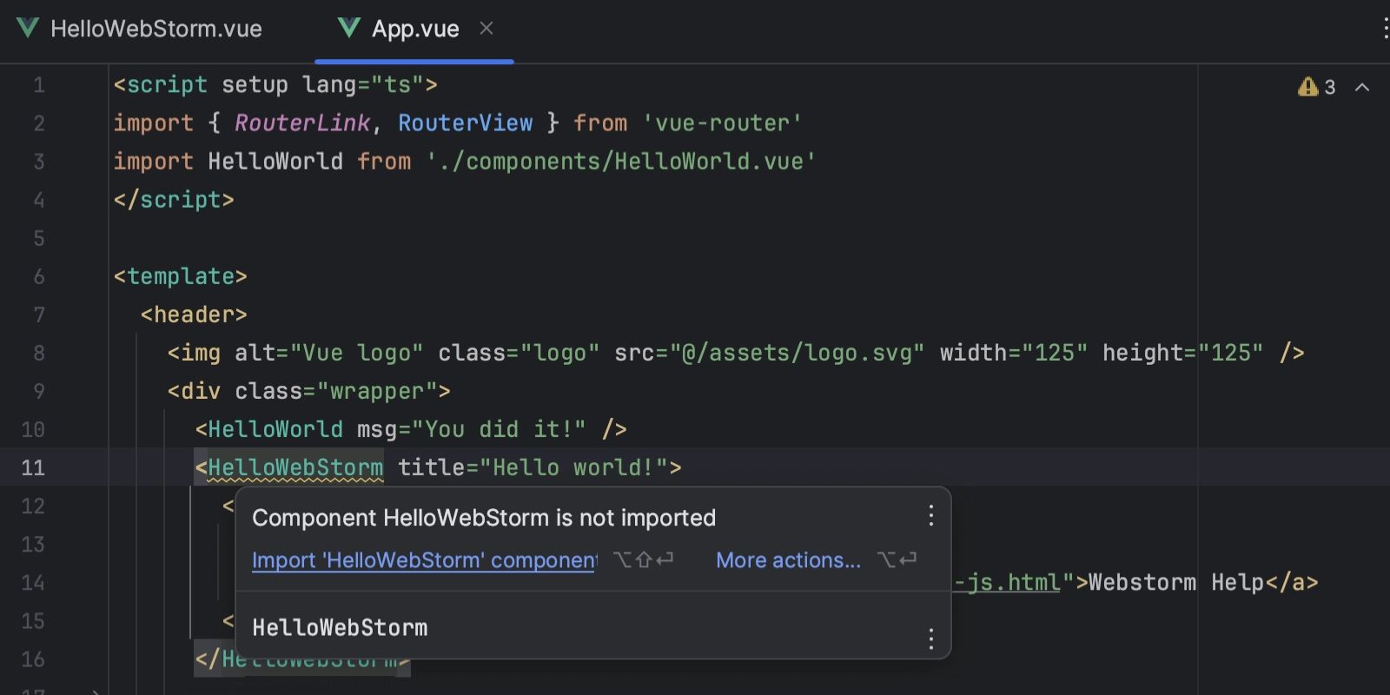Click HelloWebStorm documentation text in the popup
The height and width of the screenshot is (695, 1390).
[x=340, y=627]
